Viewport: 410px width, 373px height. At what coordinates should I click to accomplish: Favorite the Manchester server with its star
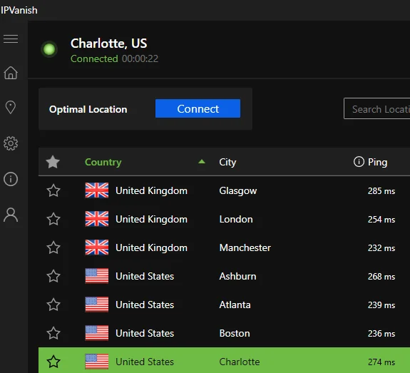(53, 247)
